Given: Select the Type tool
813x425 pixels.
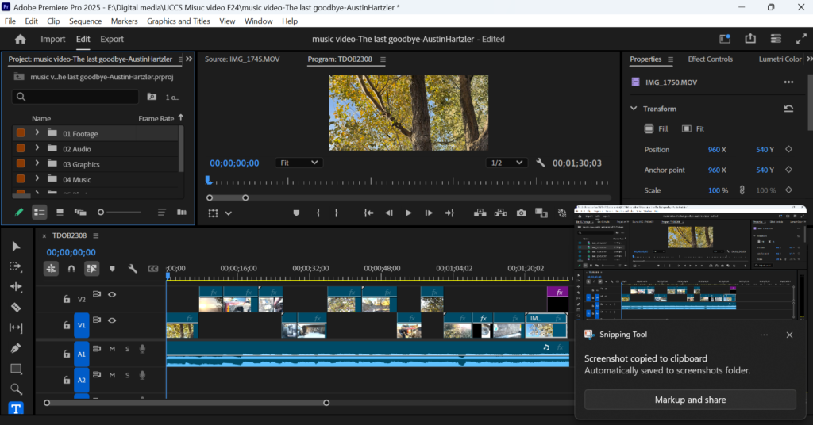Looking at the screenshot, I should click(16, 409).
